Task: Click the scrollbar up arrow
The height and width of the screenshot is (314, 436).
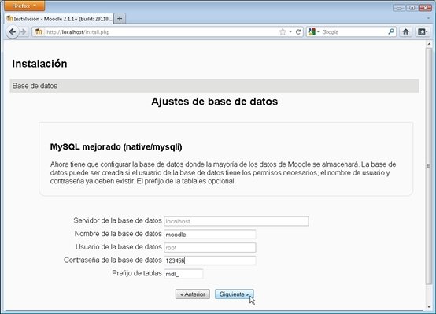Action: [429, 44]
